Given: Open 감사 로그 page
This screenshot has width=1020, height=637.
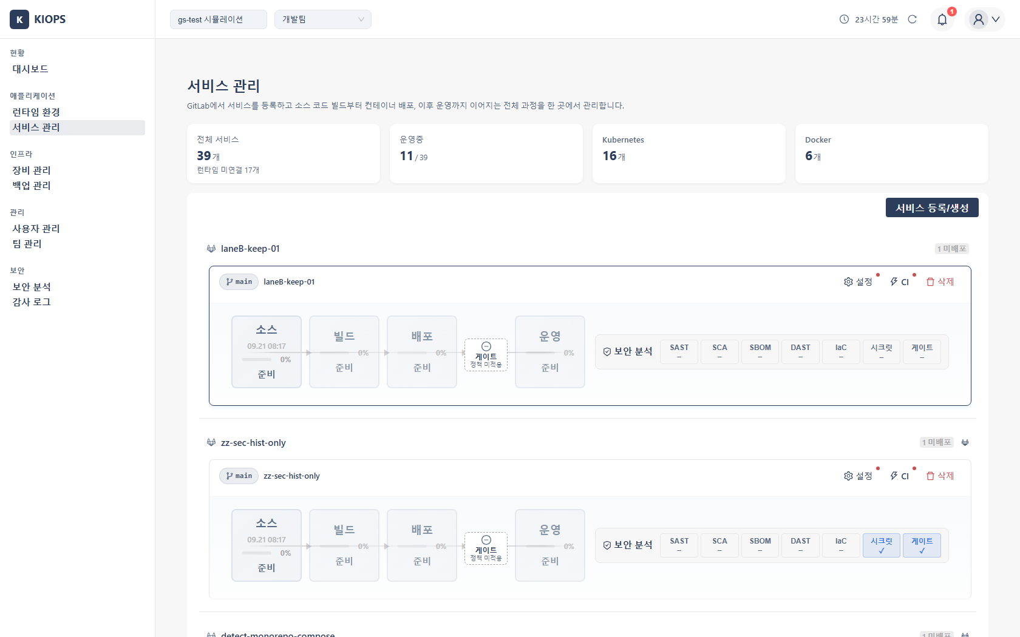Looking at the screenshot, I should [77, 302].
